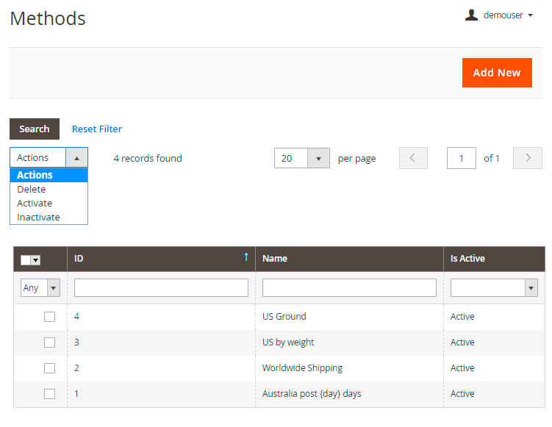Viewport: 552px width, 427px height.
Task: Toggle checkbox for Australia post row
Action: click(x=49, y=394)
